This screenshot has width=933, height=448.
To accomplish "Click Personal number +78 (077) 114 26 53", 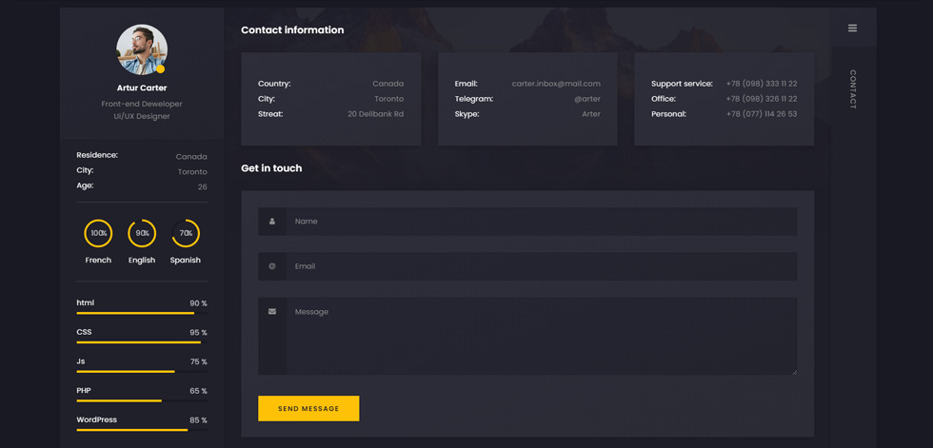I will pos(762,114).
